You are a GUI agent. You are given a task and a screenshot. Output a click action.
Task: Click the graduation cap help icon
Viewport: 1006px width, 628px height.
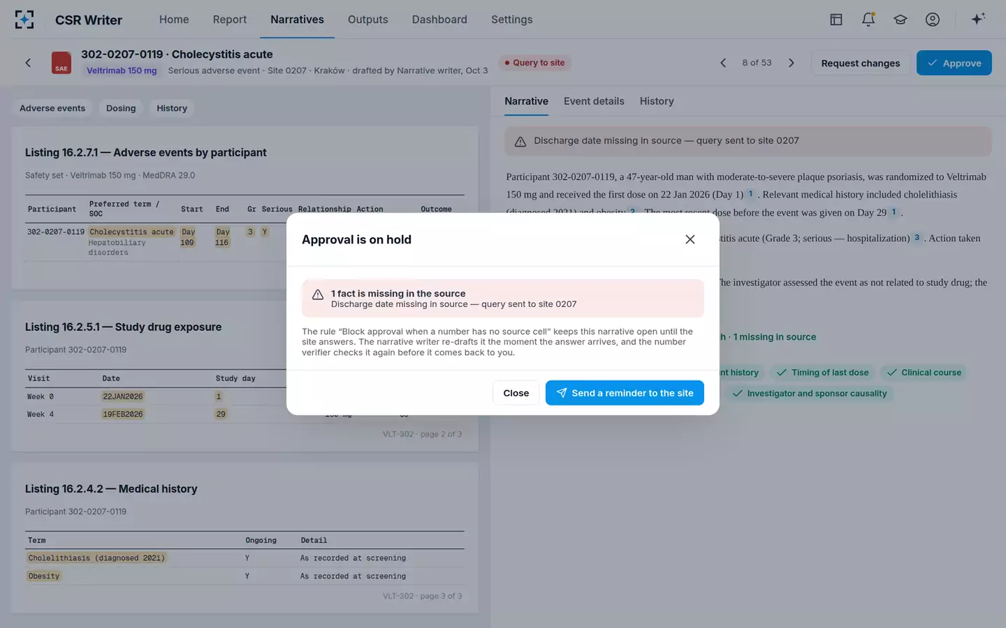901,20
